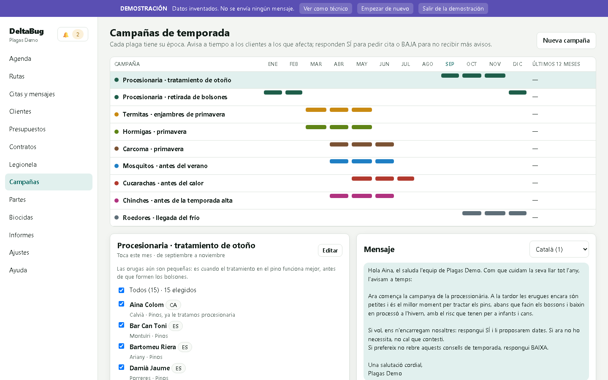Click the gray dot beside Roedores campaign

pos(117,217)
